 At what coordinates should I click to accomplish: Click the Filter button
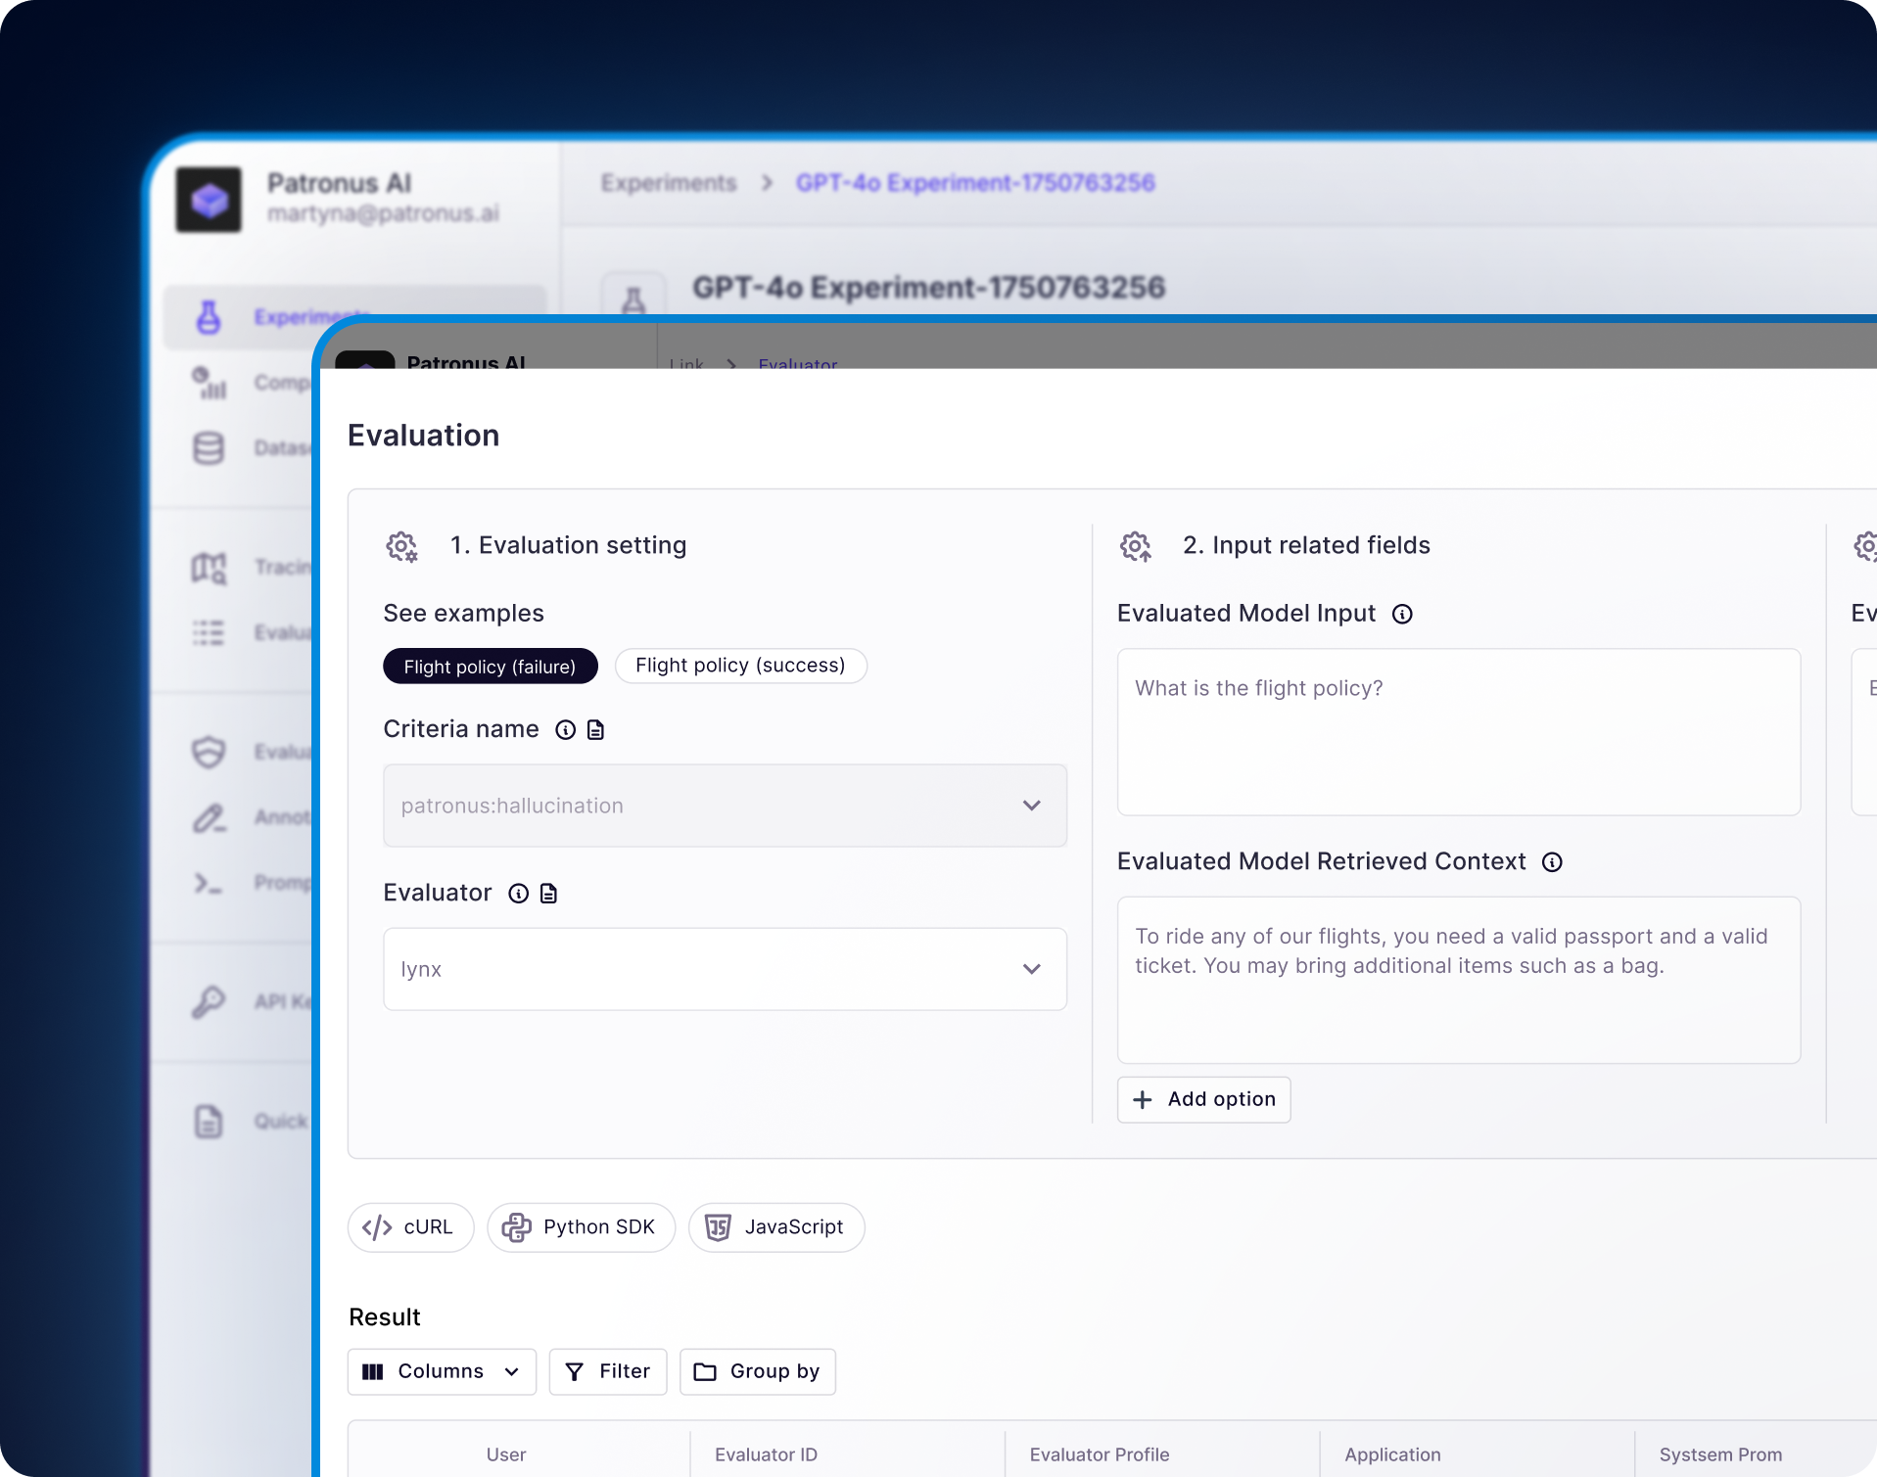pyautogui.click(x=608, y=1371)
